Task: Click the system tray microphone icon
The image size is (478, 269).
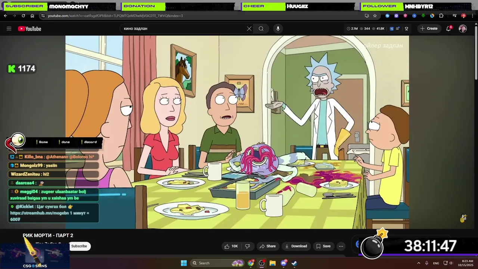Action: pos(426,263)
